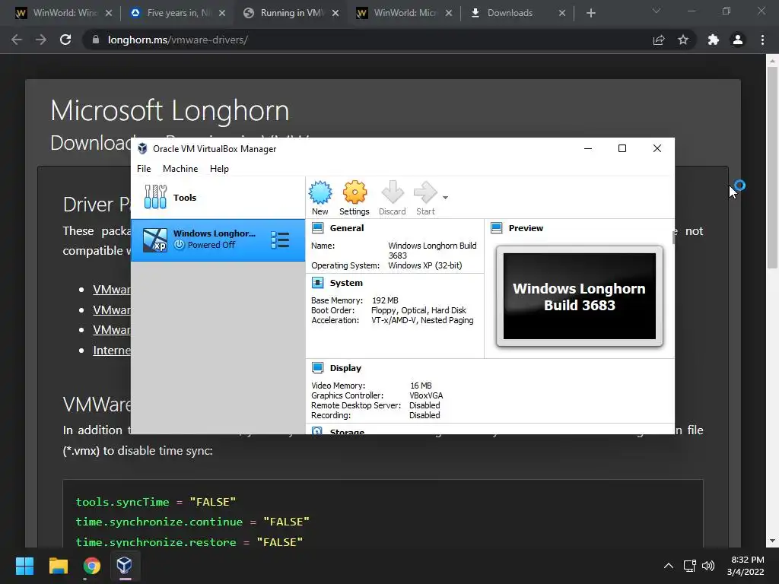Switch to Five years in tab
The width and height of the screenshot is (779, 584).
pyautogui.click(x=178, y=13)
